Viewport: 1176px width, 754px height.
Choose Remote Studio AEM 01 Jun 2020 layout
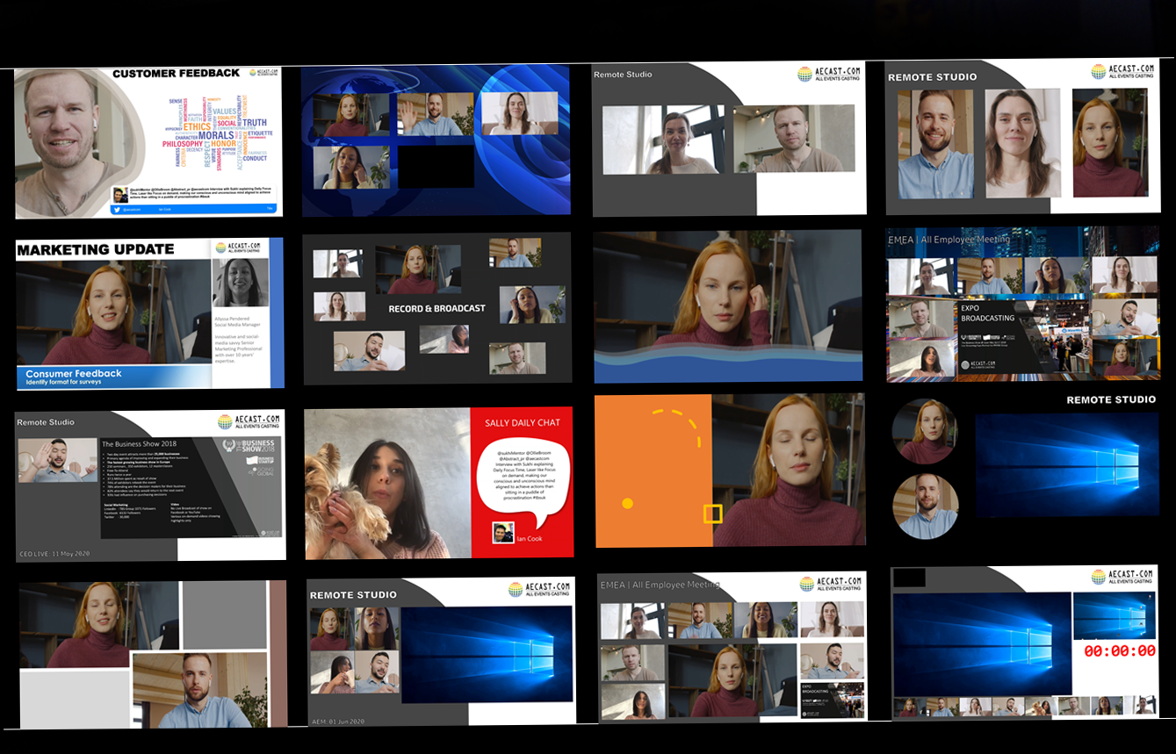click(x=441, y=651)
